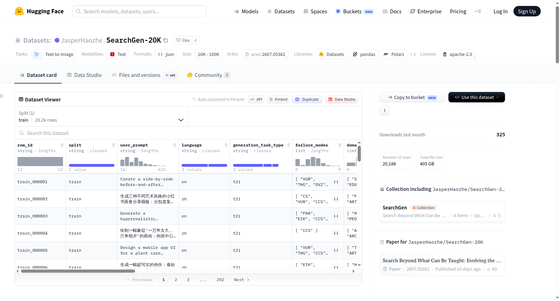Viewport: 560px width, 301px height.
Task: Filter by the apache-2.0 license tag
Action: coord(458,54)
